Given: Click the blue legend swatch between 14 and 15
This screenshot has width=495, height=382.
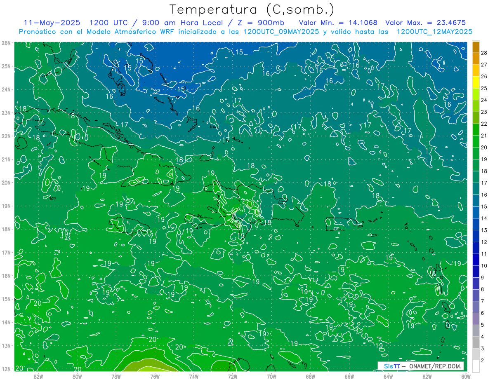Looking at the screenshot, I should (476, 212).
